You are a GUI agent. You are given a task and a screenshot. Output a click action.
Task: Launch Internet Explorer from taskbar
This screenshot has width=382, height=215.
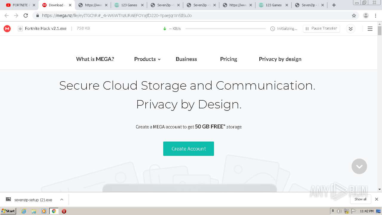(24, 211)
